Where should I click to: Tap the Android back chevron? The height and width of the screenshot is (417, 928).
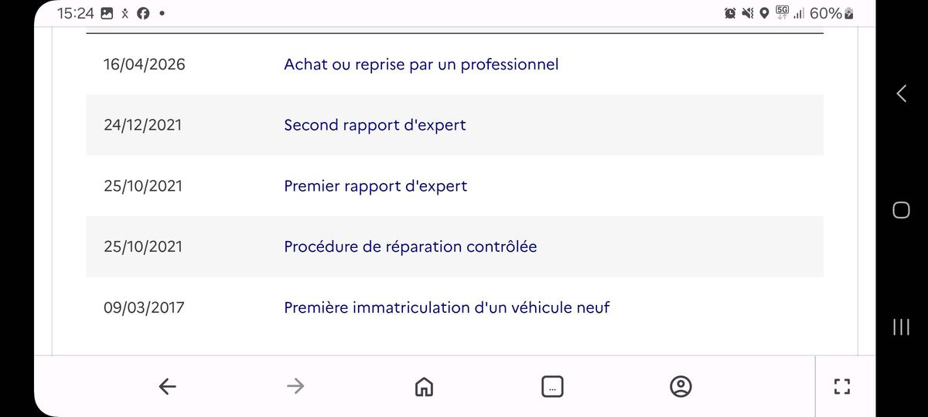click(x=901, y=93)
